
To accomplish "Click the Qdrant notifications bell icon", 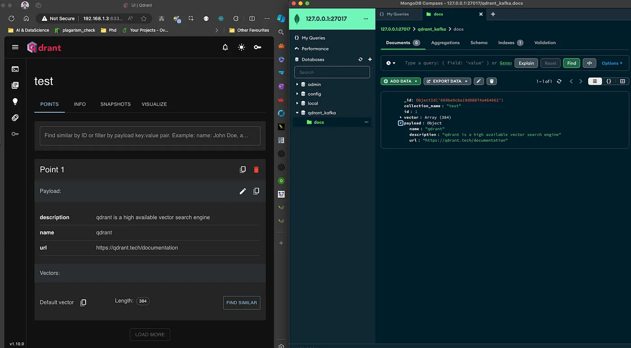I will coord(225,47).
